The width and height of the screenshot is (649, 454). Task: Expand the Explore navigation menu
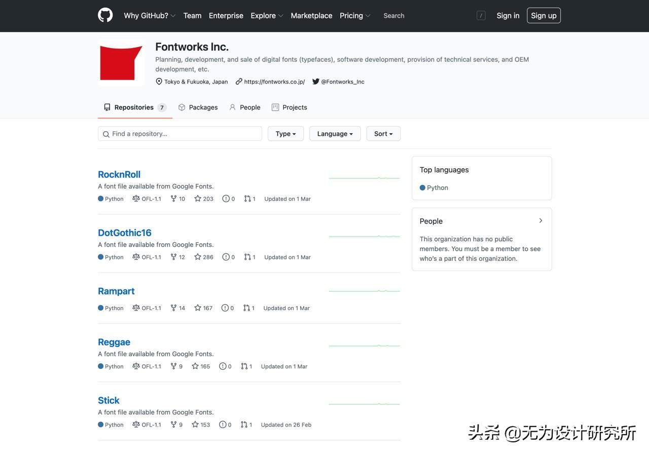267,16
